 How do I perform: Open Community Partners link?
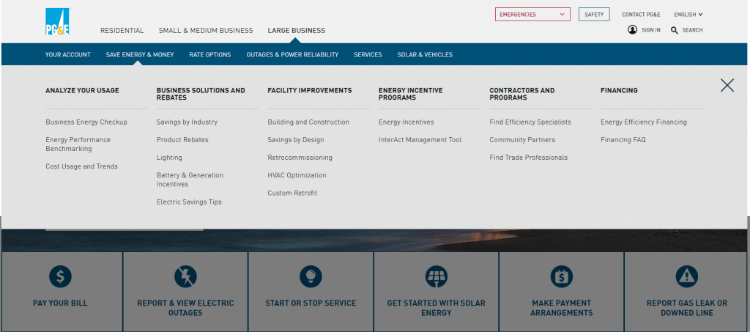pyautogui.click(x=522, y=140)
